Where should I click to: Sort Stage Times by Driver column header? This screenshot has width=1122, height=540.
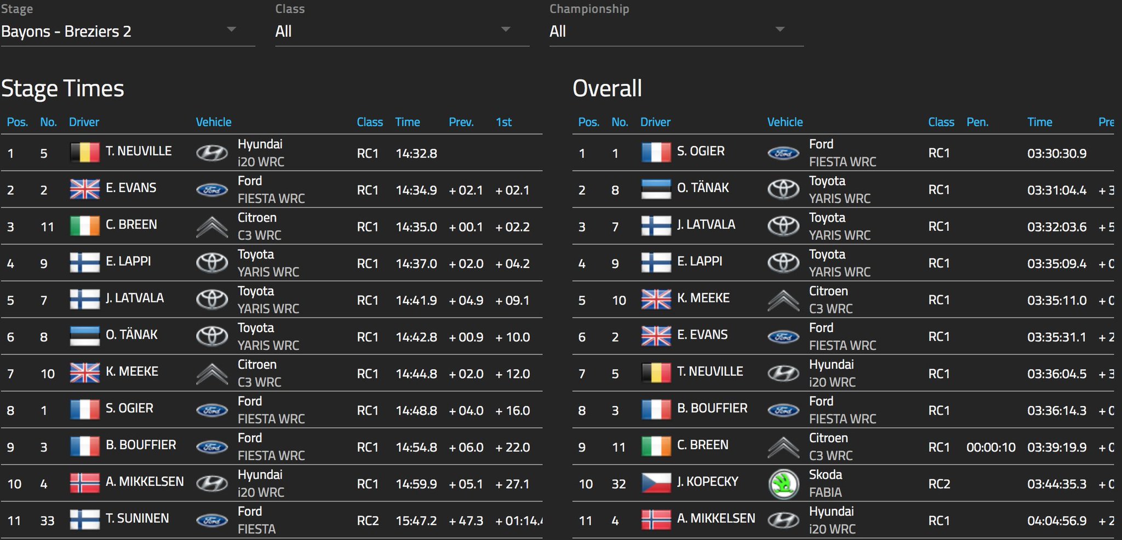click(x=84, y=122)
